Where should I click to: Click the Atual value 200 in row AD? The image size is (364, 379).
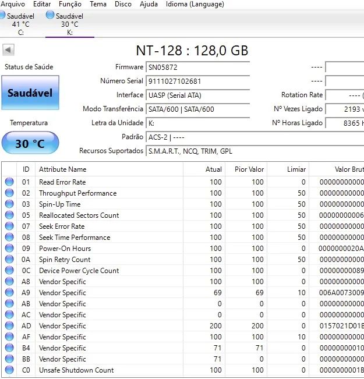(215, 326)
